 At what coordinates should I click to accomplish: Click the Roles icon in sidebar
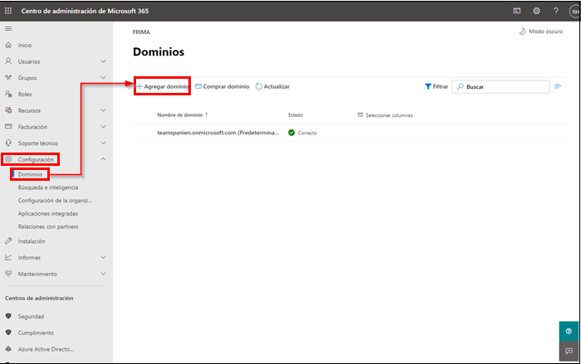[8, 94]
